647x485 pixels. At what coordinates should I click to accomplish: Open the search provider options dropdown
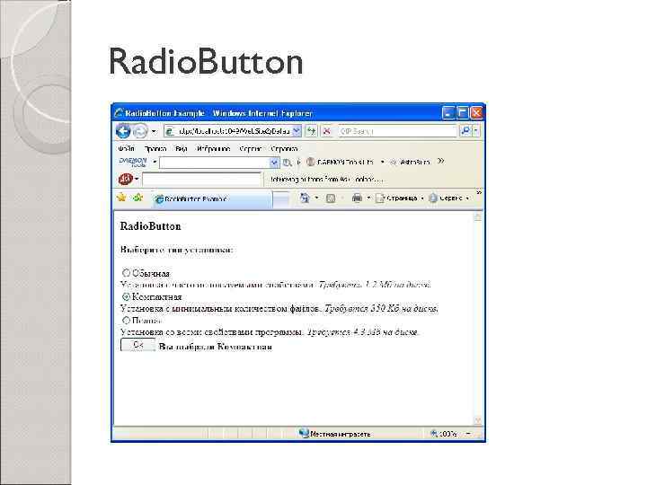tap(476, 131)
